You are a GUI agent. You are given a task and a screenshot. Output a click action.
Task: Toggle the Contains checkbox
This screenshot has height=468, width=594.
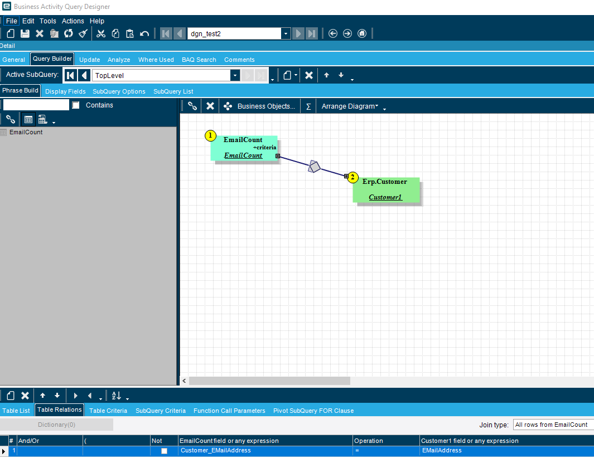[x=76, y=105]
